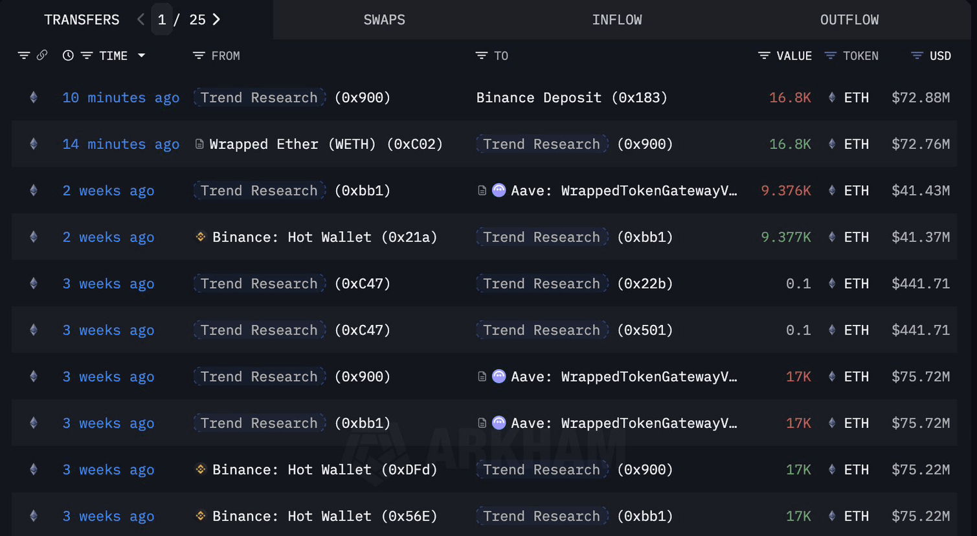
Task: Click the TOKEN column header label
Action: pos(860,56)
